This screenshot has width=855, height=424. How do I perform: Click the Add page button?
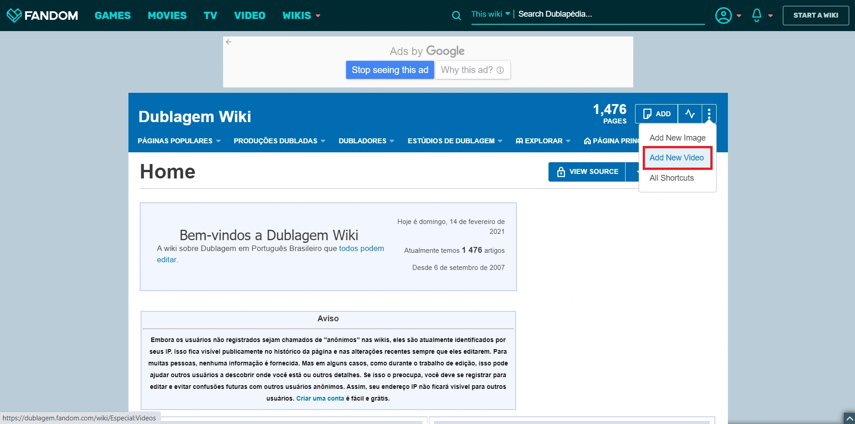657,114
